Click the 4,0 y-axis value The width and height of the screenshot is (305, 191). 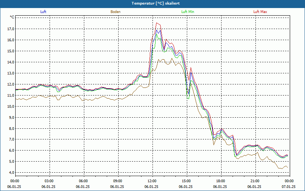pyautogui.click(x=11, y=173)
